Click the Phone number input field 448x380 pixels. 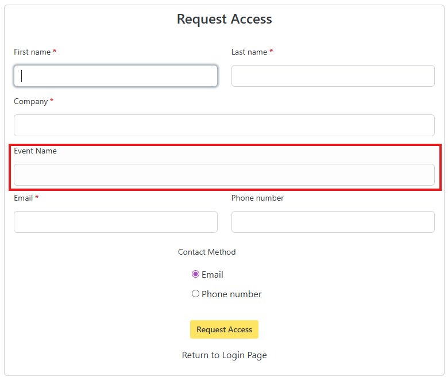(333, 222)
